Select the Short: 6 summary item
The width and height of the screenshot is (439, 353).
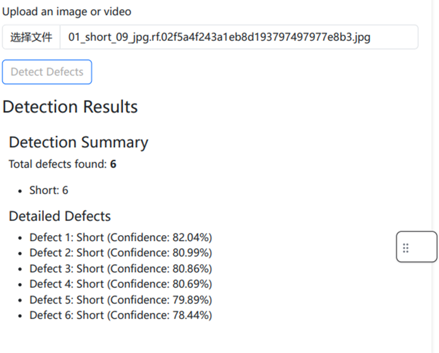point(49,191)
